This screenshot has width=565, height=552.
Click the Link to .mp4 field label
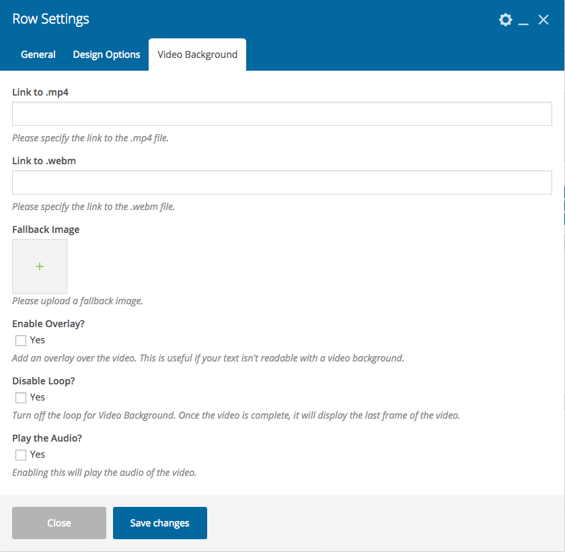[x=40, y=92]
